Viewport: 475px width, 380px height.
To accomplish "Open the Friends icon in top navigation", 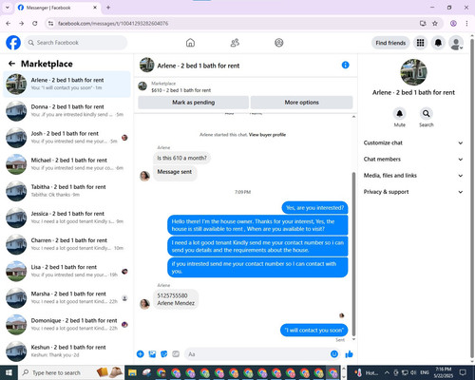I will point(235,43).
